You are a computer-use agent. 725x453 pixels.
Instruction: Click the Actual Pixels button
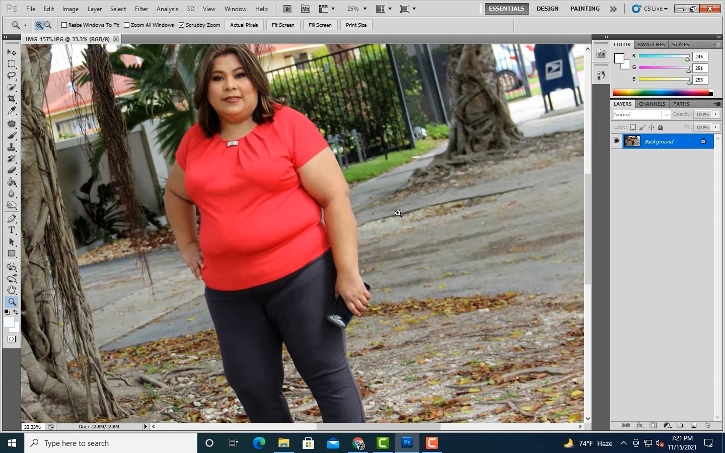click(x=244, y=25)
